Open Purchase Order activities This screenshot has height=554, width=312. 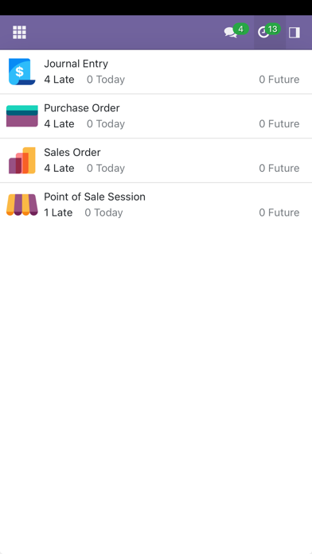coord(156,116)
